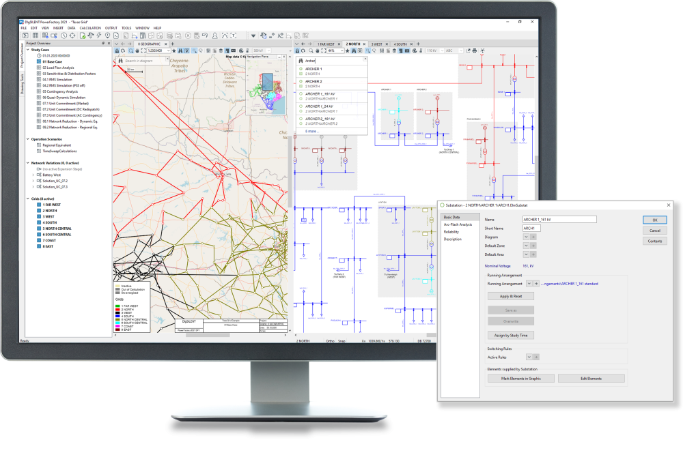
Task: Click Mark Elements in Graphic button
Action: [521, 379]
